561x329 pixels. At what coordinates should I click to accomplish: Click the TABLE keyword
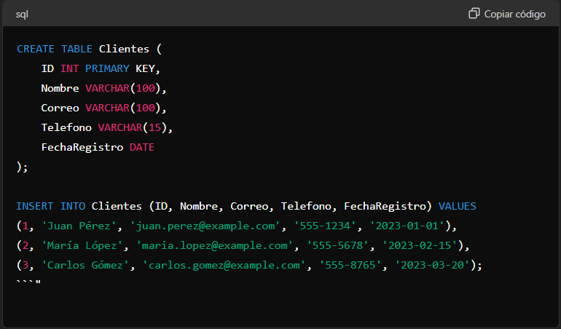click(76, 49)
